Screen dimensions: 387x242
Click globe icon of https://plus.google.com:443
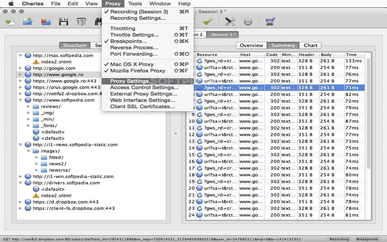(28, 87)
